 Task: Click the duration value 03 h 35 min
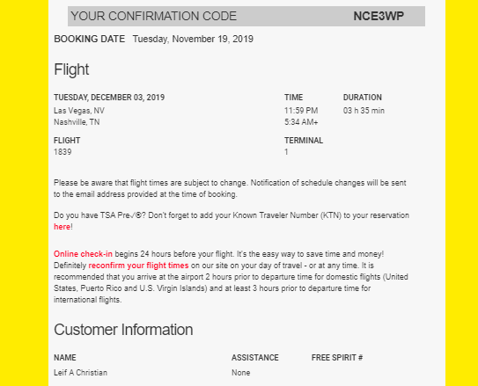pyautogui.click(x=364, y=111)
